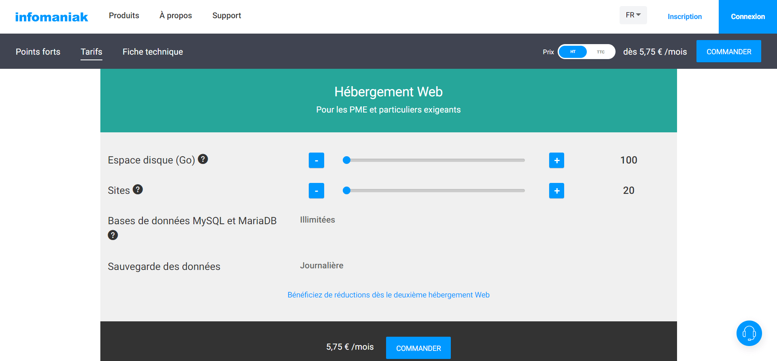
Task: Increase Sites count with plus button
Action: click(x=556, y=191)
